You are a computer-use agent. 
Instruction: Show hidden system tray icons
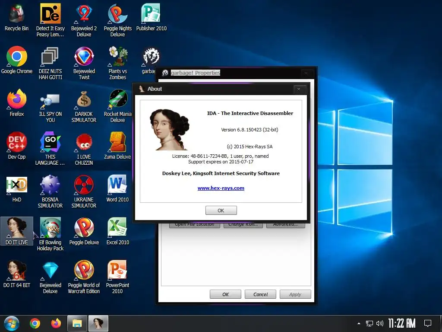coord(359,323)
